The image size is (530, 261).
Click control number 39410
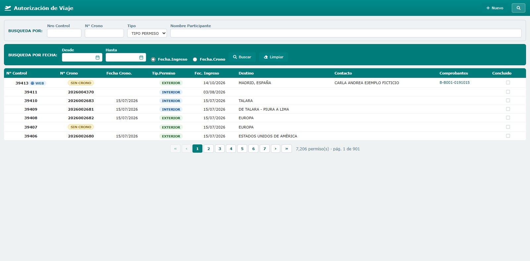click(31, 101)
